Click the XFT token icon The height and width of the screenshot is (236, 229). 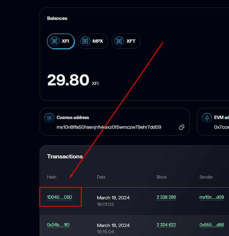pyautogui.click(x=119, y=41)
